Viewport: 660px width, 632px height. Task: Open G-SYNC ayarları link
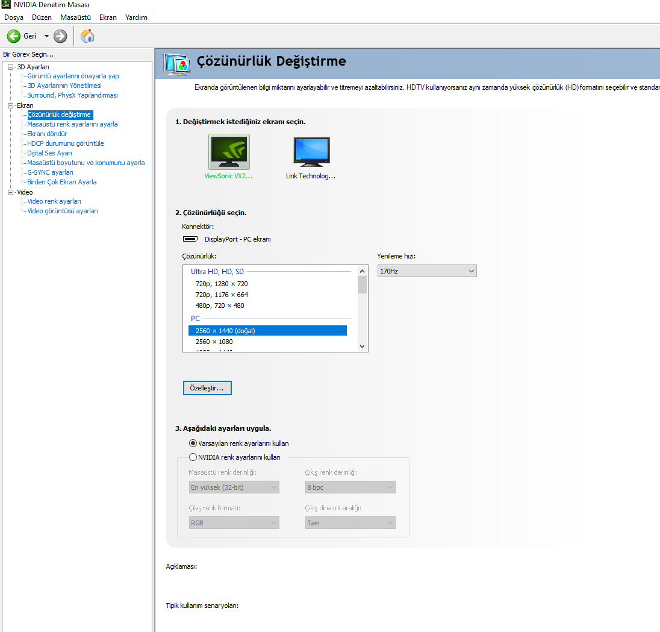click(50, 172)
